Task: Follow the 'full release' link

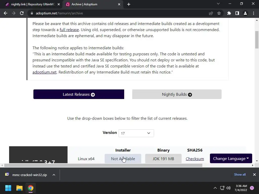Action: [x=69, y=30]
